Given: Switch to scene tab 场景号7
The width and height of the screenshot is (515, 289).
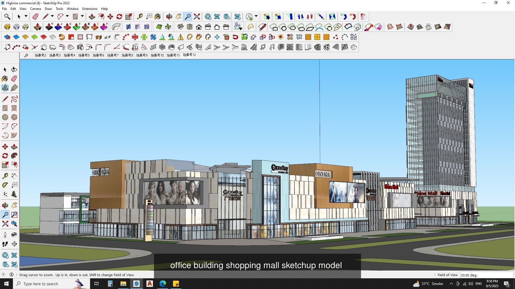Looking at the screenshot, I should (113, 55).
